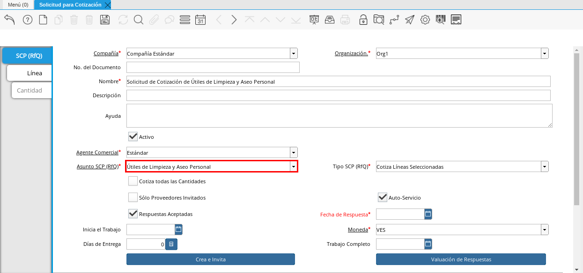Expand the Compañía dropdown
Screen dimensions: 583x273
tap(294, 54)
